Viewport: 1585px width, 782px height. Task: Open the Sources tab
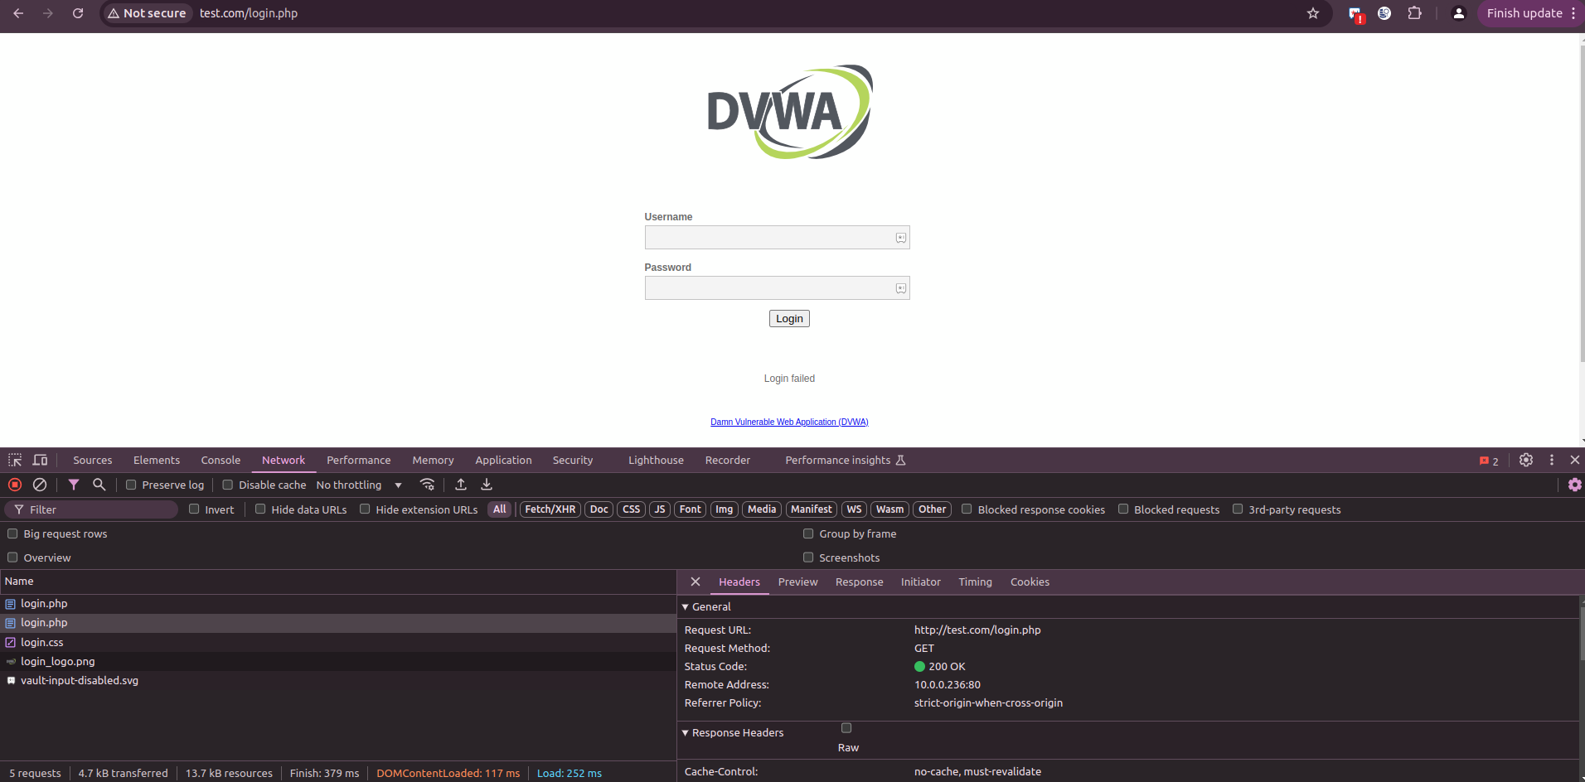tap(93, 460)
